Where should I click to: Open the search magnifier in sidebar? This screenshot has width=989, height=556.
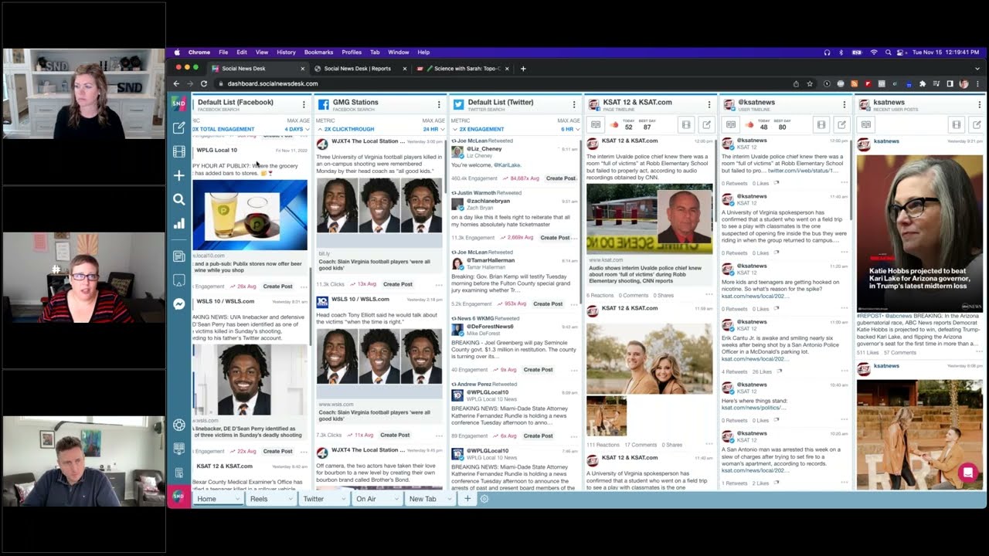point(178,199)
